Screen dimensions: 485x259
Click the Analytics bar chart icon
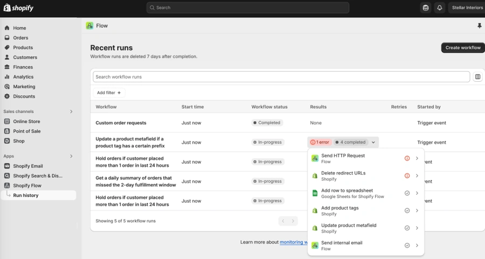[7, 76]
